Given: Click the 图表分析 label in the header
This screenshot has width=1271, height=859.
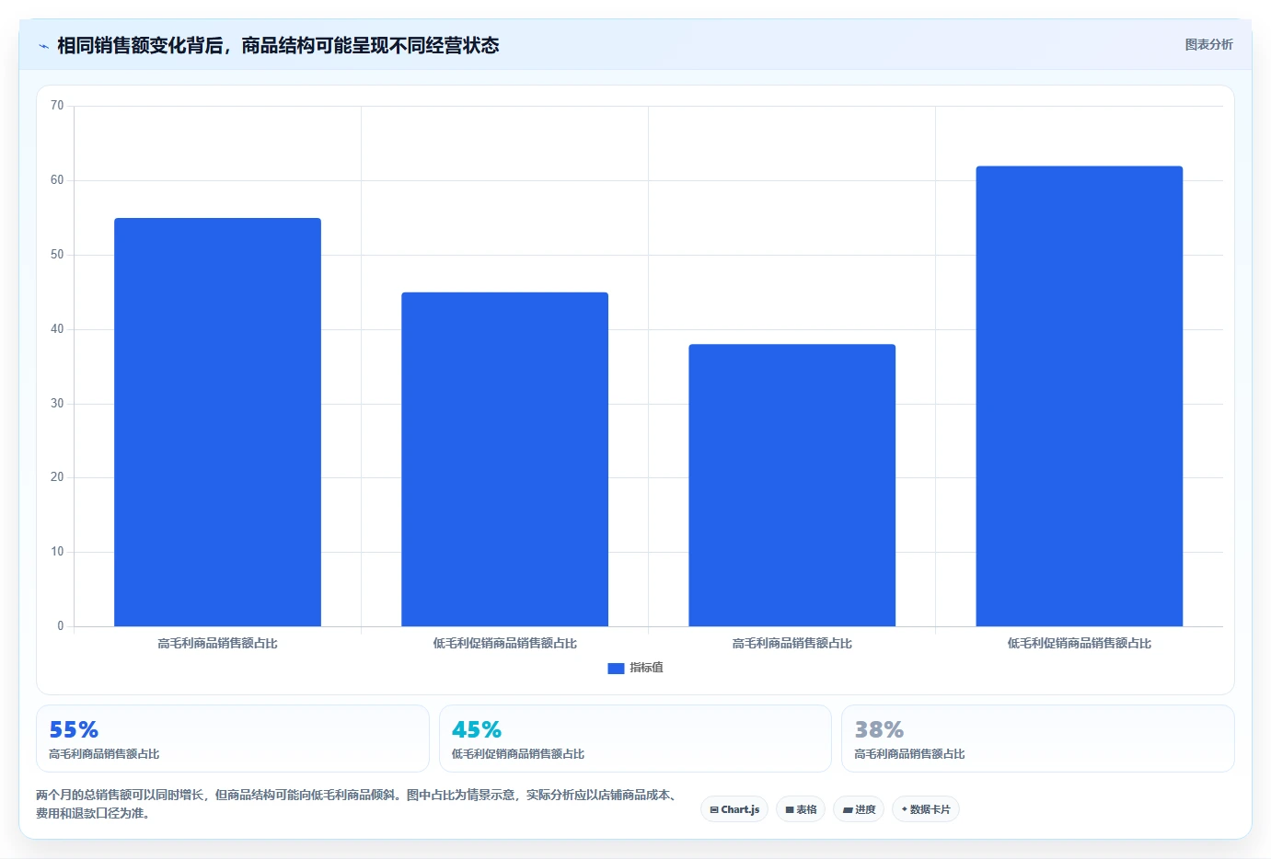Looking at the screenshot, I should click(1208, 44).
